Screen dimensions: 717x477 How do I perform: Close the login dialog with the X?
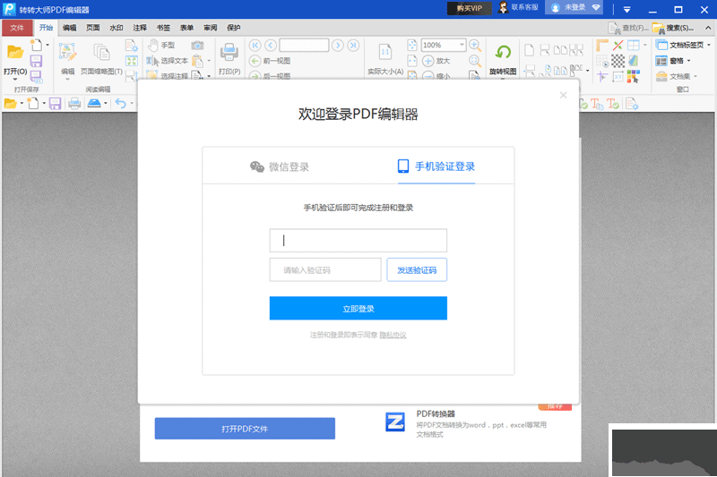[564, 95]
